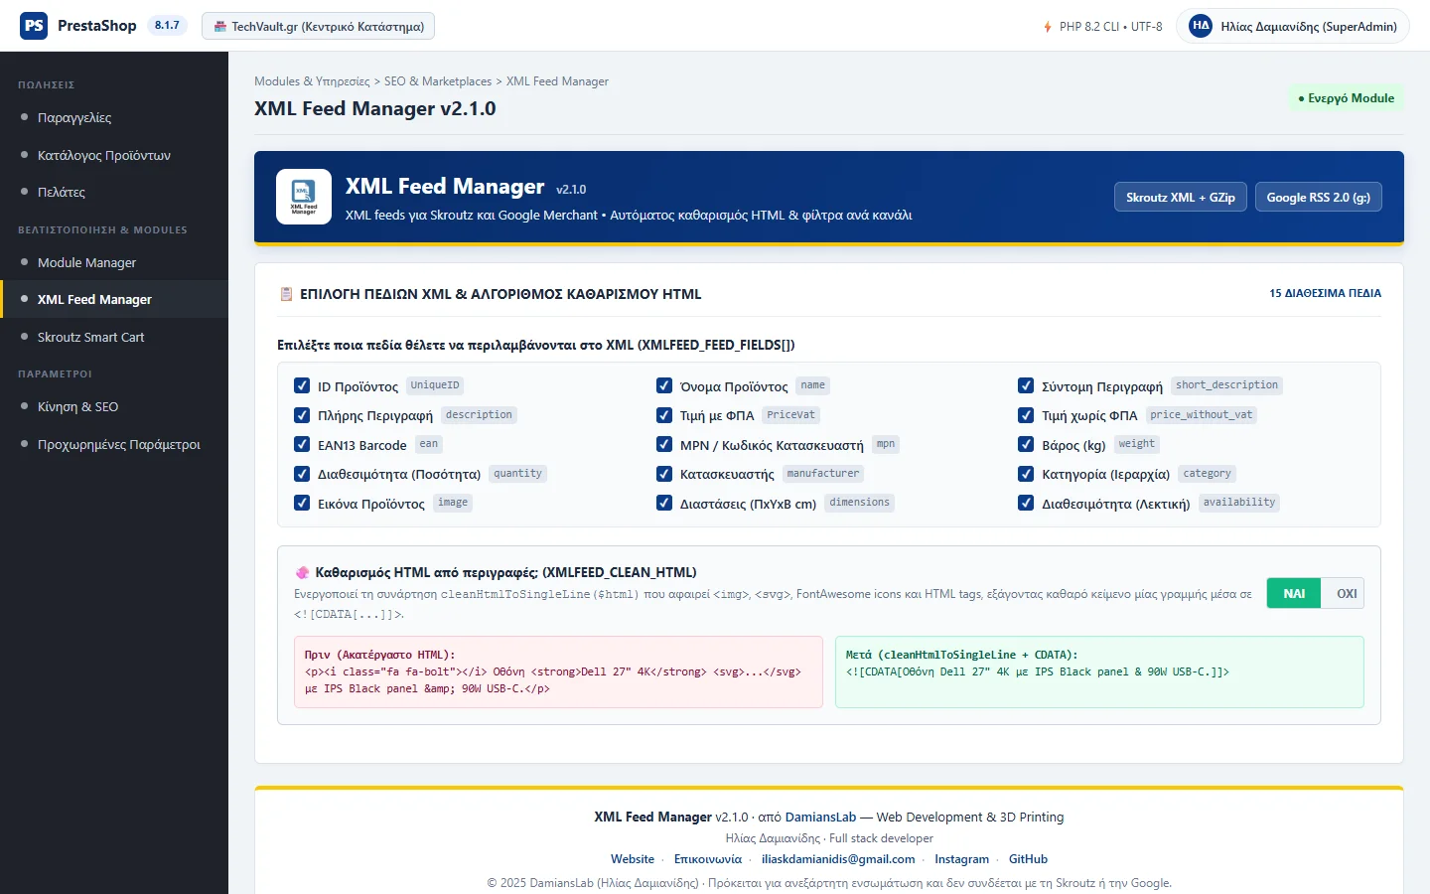The height and width of the screenshot is (894, 1430).
Task: Click the Skroutz XML + GZip button
Action: point(1181,197)
